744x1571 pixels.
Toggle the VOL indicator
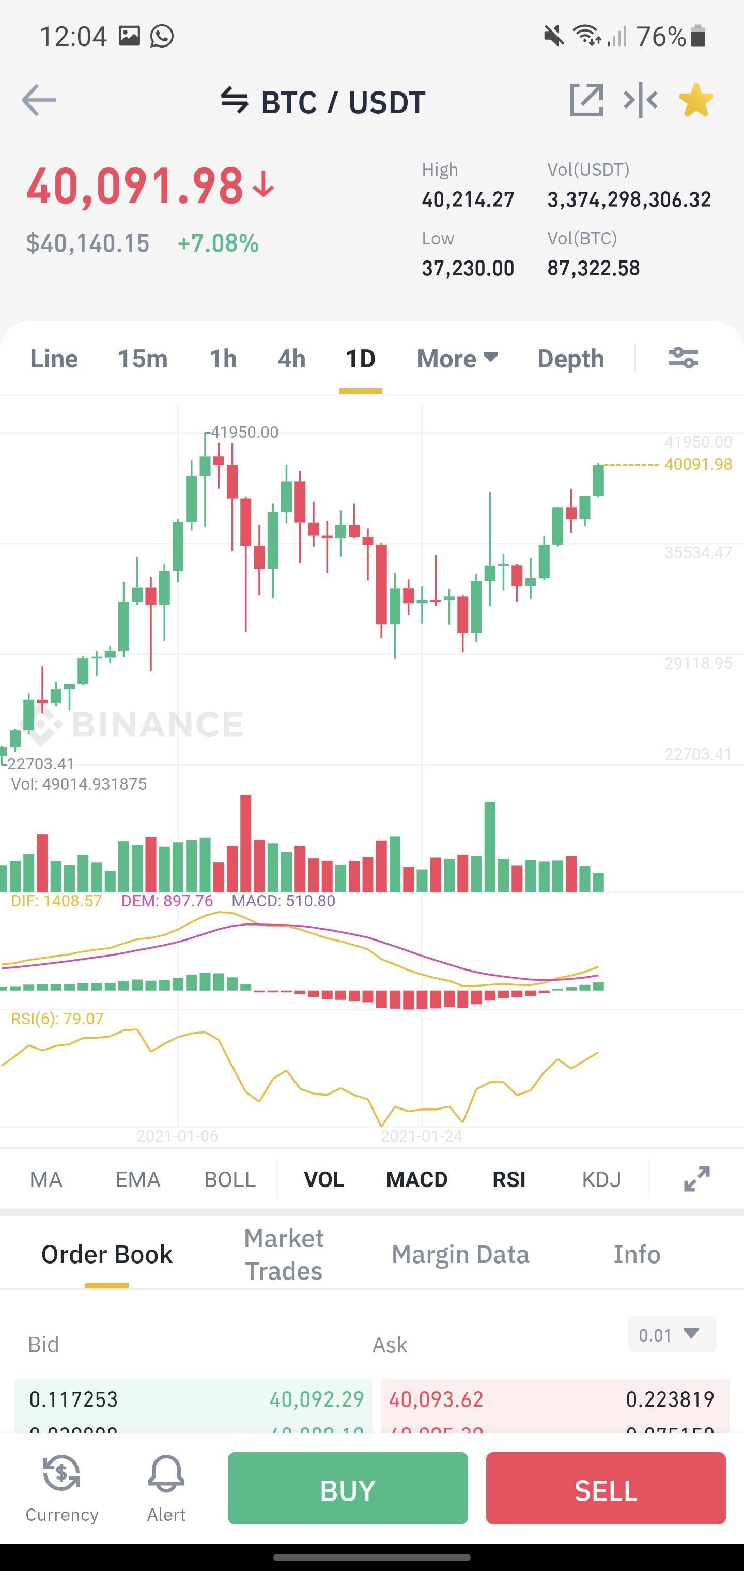[x=324, y=1179]
